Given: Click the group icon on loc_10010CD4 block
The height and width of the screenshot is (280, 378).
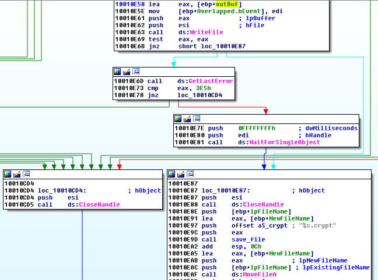Looking at the screenshot, I should (26, 173).
